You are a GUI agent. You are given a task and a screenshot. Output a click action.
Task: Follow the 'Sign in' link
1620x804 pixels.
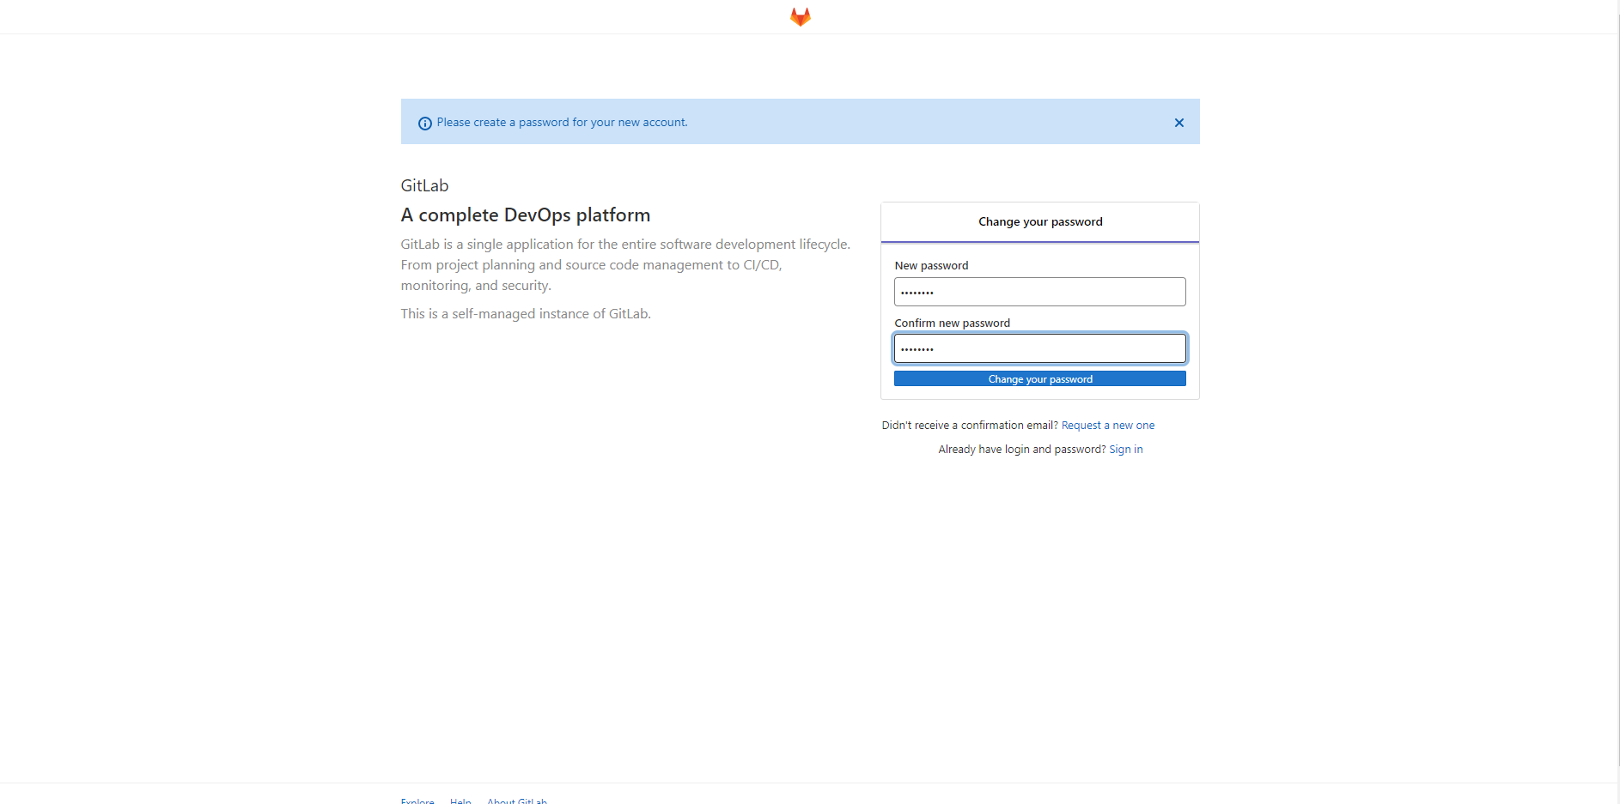click(x=1126, y=450)
